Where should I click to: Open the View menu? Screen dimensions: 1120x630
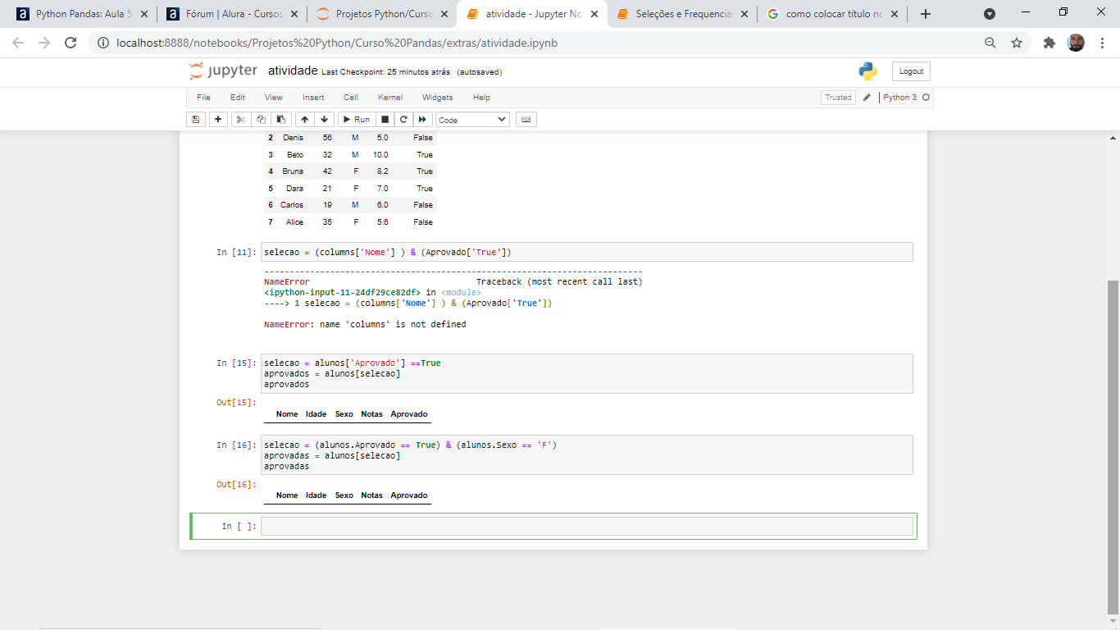pos(274,98)
